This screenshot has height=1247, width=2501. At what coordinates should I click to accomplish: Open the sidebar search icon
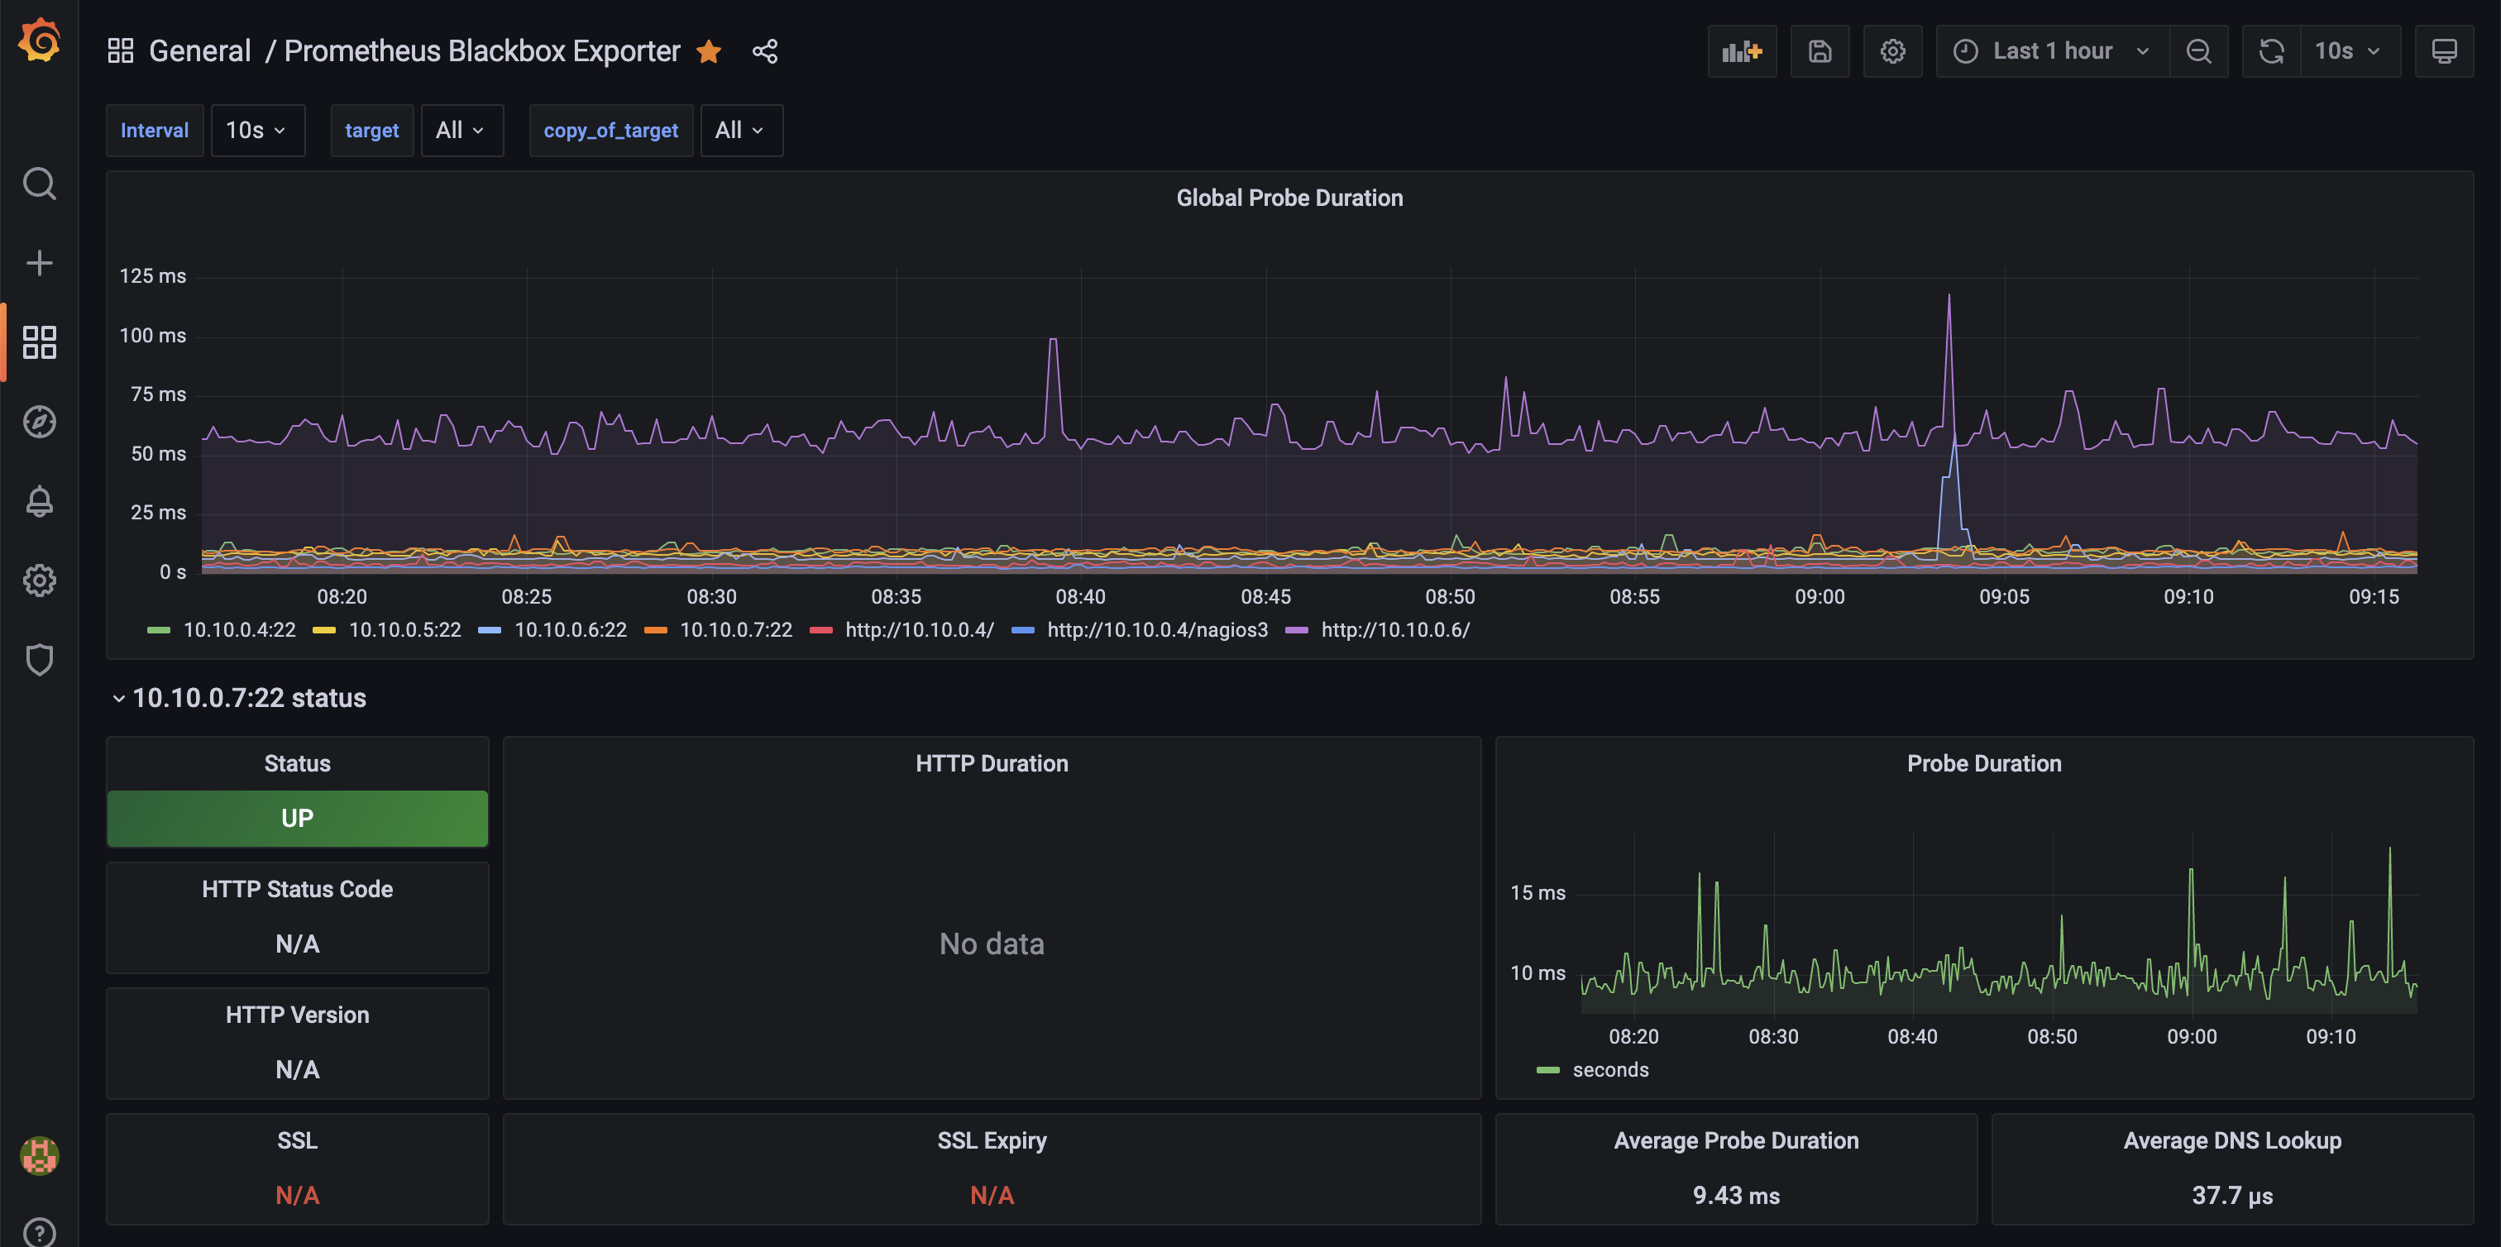coord(39,184)
